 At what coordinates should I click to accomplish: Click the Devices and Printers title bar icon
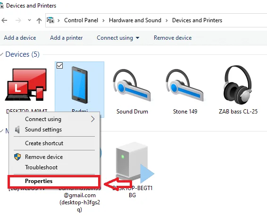tap(1, 6)
